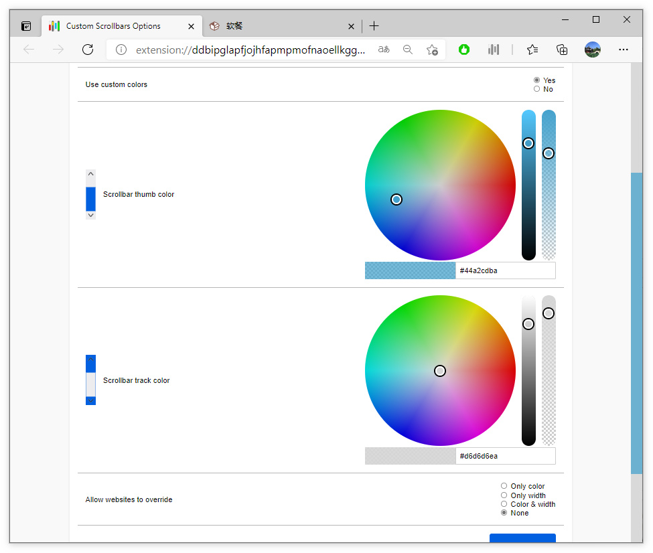Click the zoom out magnifier icon

[408, 50]
